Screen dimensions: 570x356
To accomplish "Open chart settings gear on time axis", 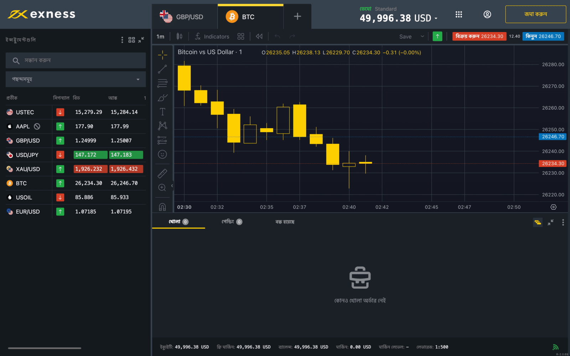I will [553, 207].
